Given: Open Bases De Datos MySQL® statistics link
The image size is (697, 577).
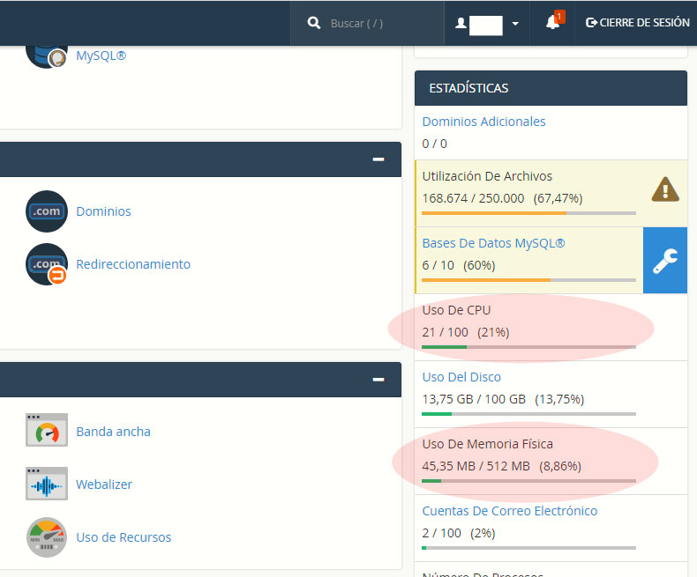Looking at the screenshot, I should tap(493, 243).
